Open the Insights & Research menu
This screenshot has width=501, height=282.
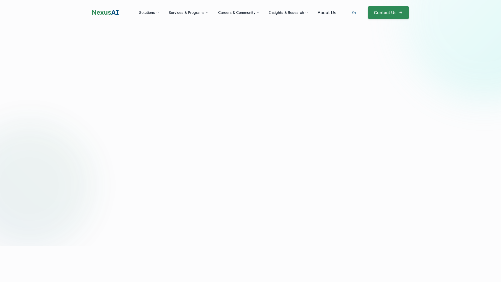[288, 13]
